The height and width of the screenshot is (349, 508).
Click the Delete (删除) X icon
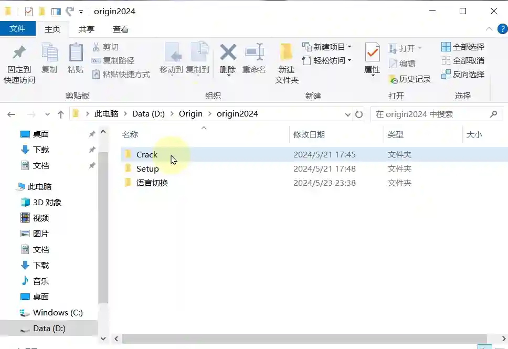pos(228,52)
